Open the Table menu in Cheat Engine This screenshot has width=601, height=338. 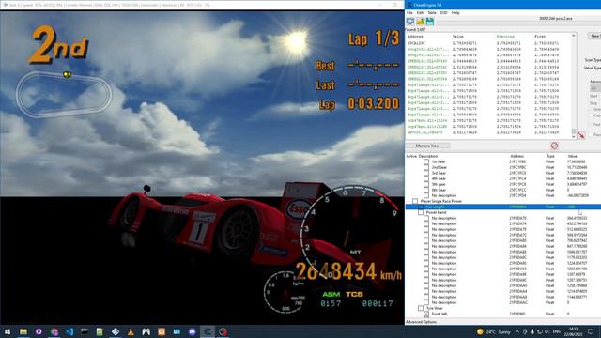tap(432, 12)
